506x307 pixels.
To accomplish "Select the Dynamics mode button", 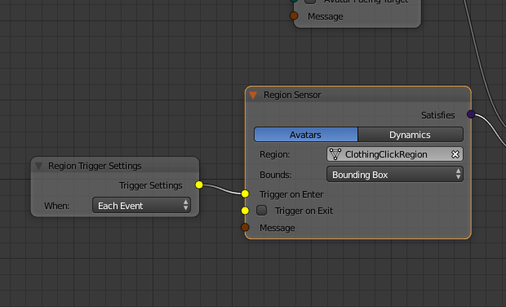I will [x=411, y=135].
